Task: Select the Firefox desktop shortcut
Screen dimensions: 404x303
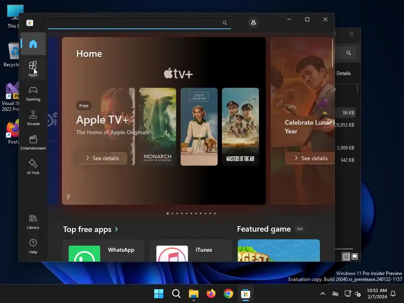Action: click(13, 132)
